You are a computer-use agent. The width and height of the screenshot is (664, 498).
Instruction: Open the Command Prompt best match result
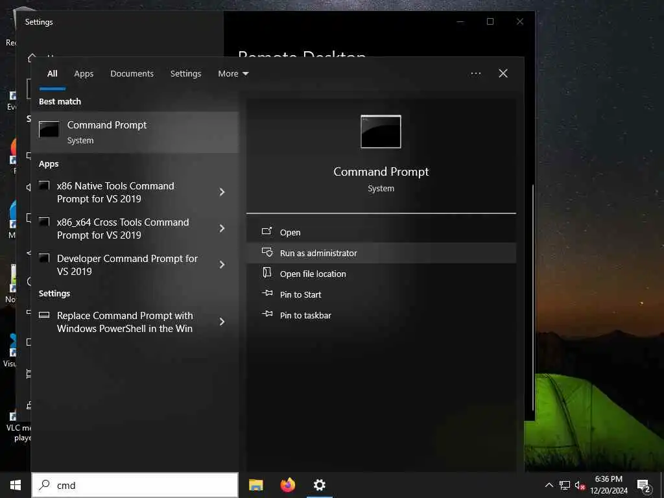tap(135, 132)
